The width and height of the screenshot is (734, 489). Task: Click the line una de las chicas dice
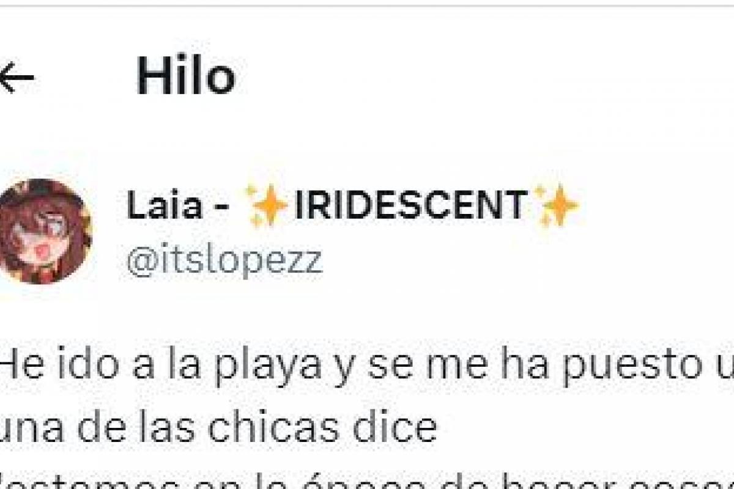click(218, 428)
